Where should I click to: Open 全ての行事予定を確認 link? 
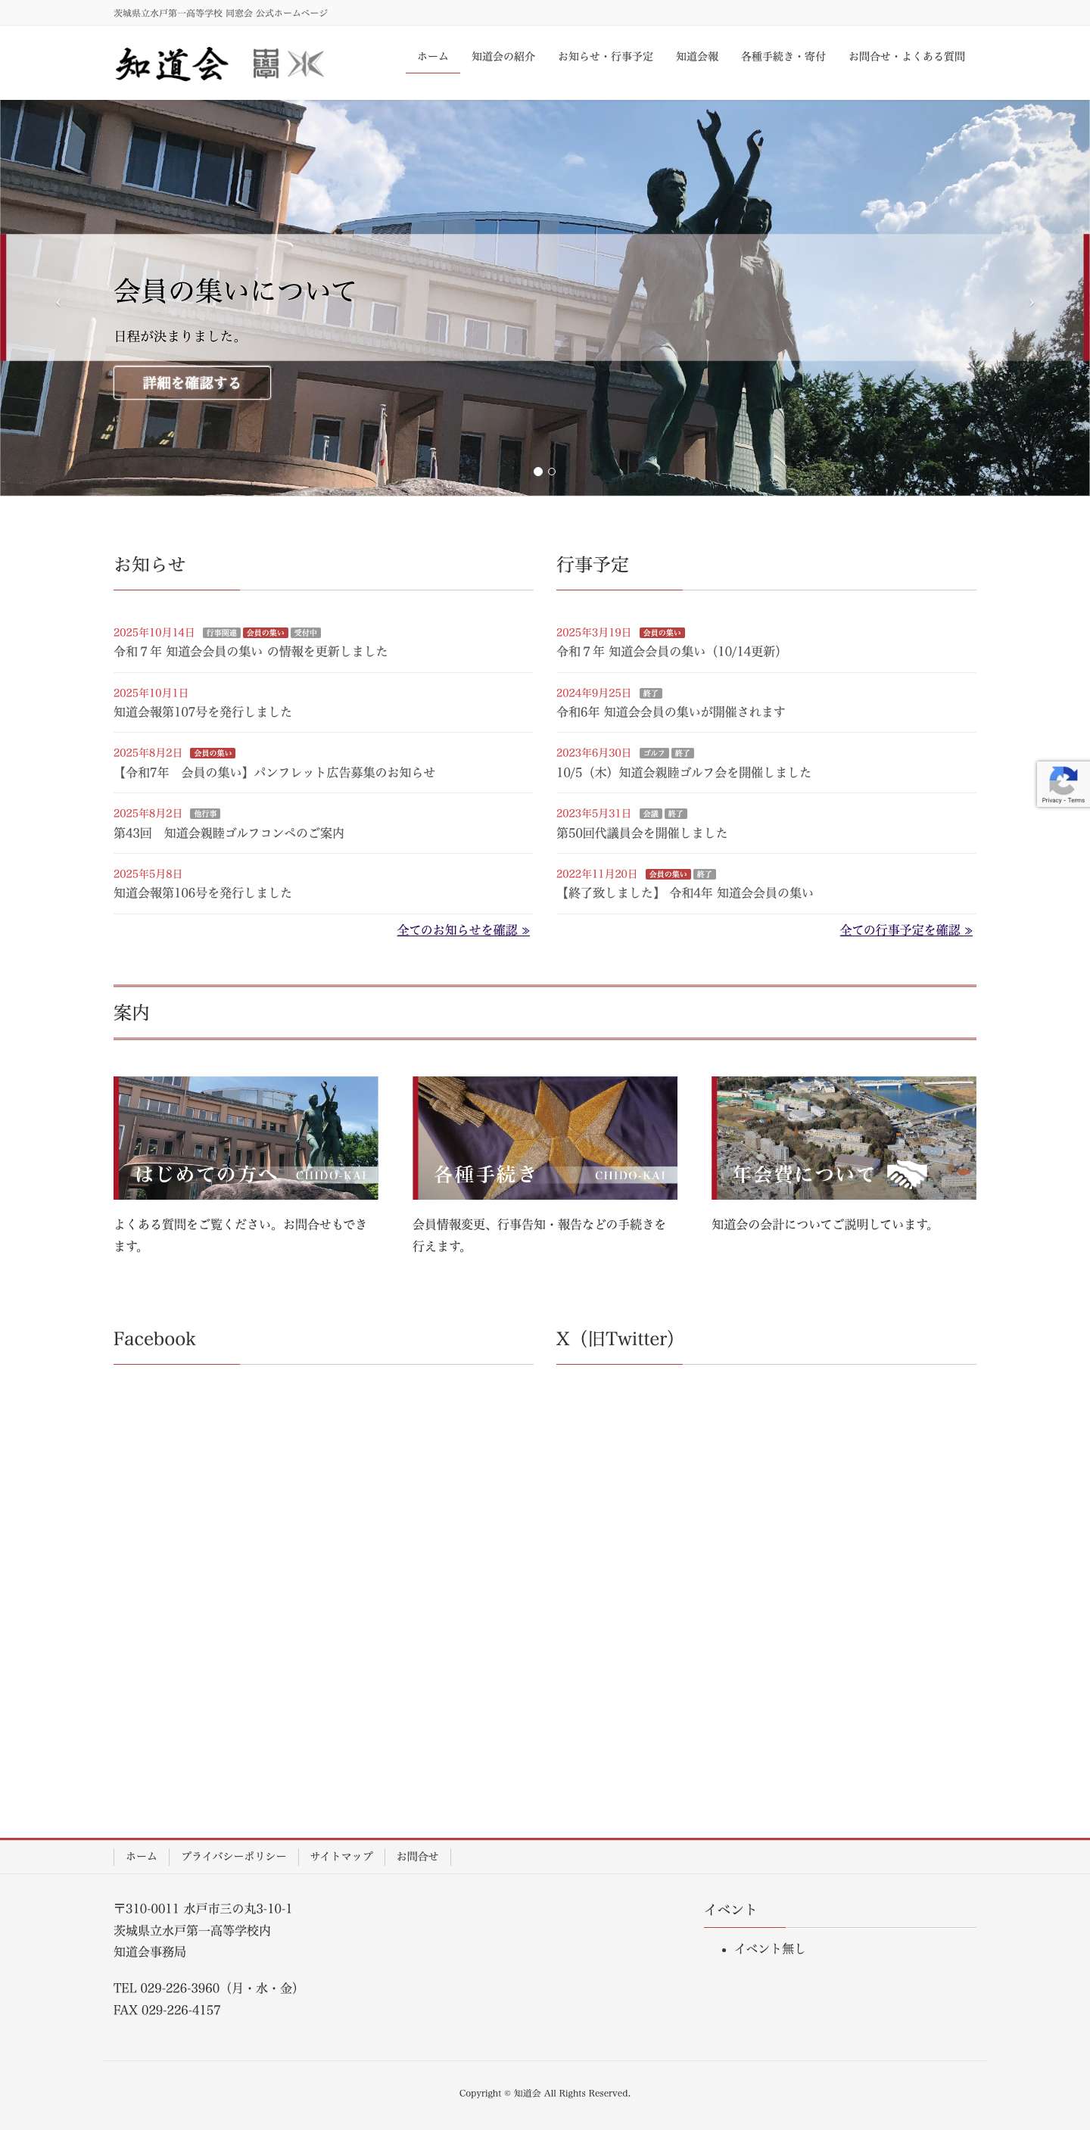point(906,930)
